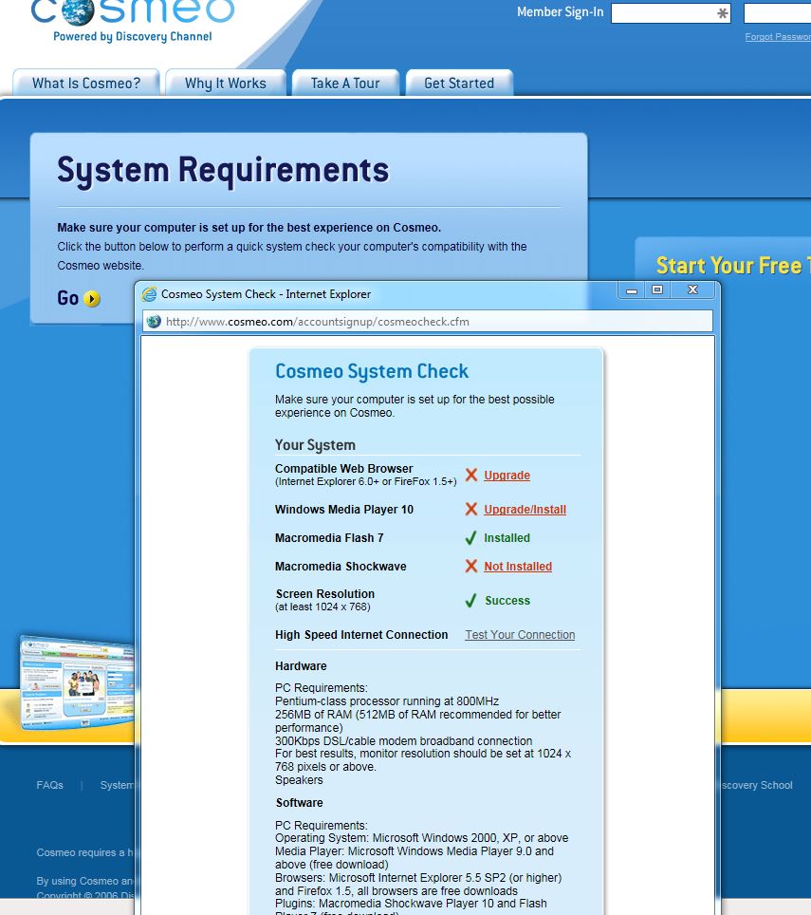Click the Macromedia Shockwave label

click(x=341, y=566)
